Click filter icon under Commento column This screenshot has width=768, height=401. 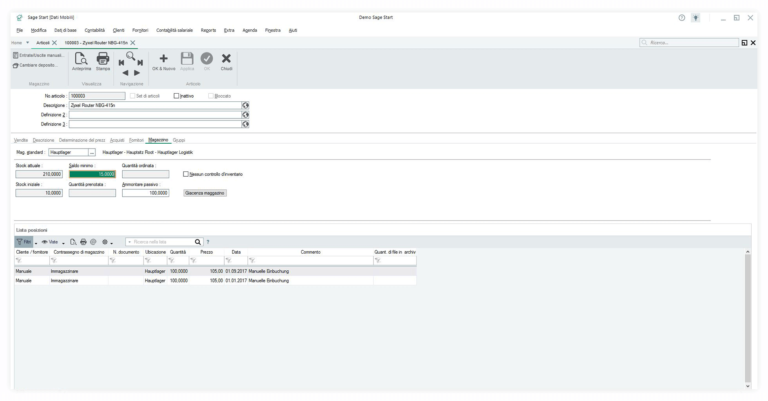tap(252, 261)
